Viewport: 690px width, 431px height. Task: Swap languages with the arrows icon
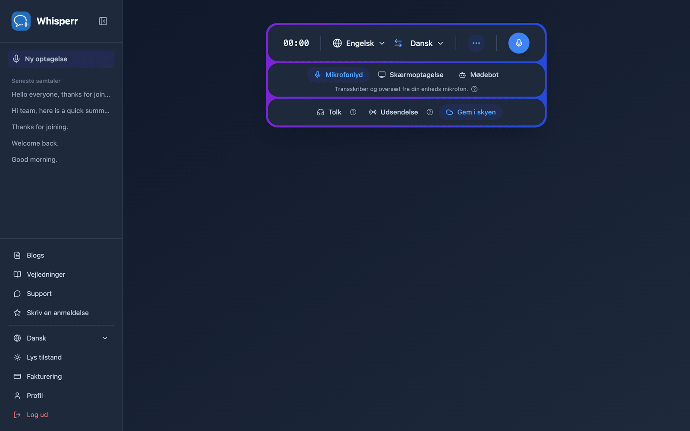point(398,43)
